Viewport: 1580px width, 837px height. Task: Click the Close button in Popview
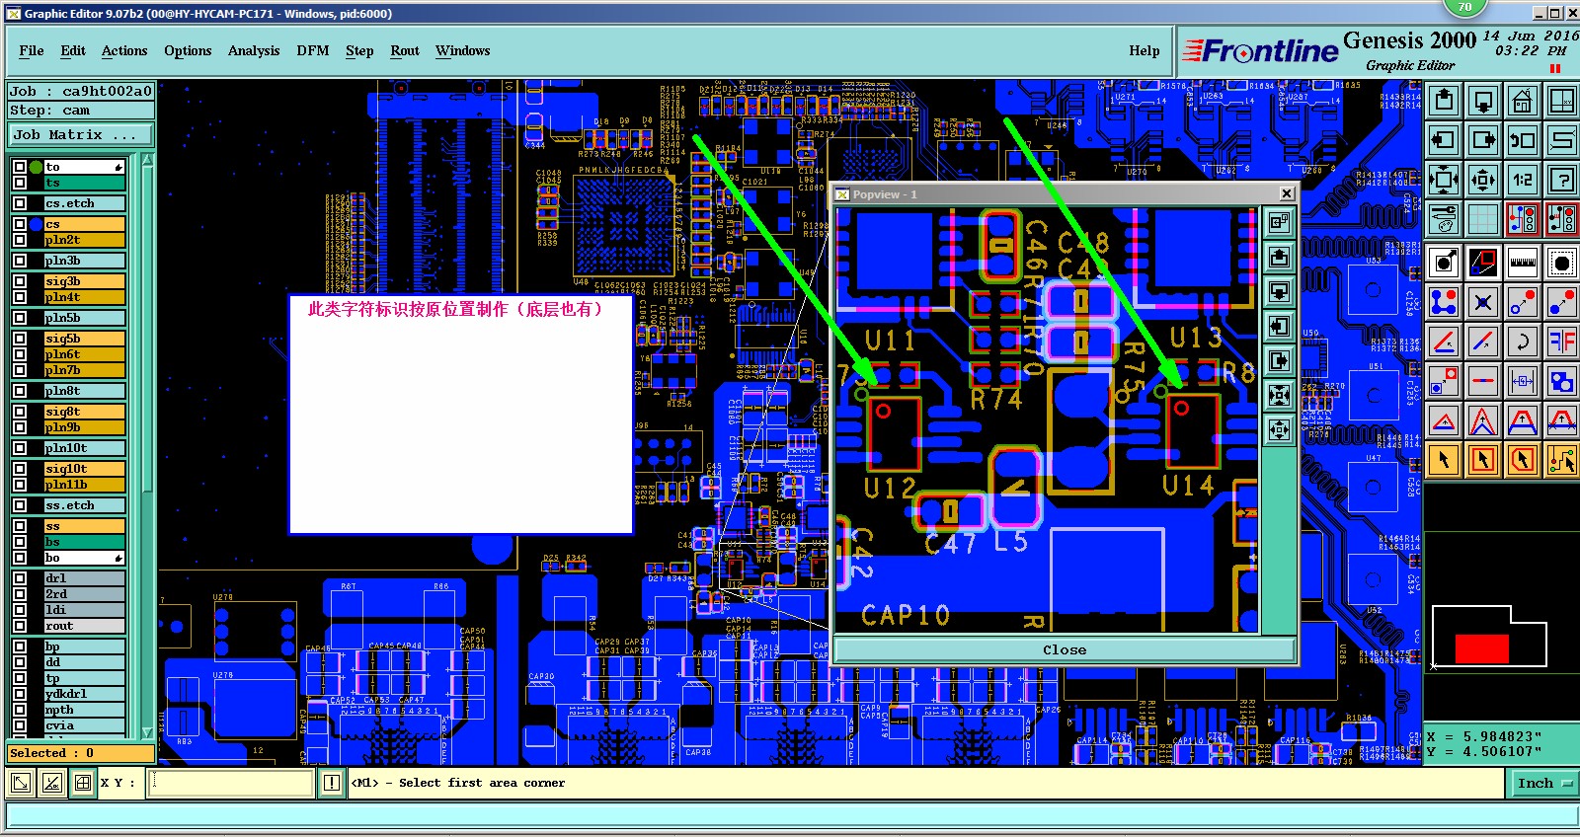pyautogui.click(x=1065, y=649)
